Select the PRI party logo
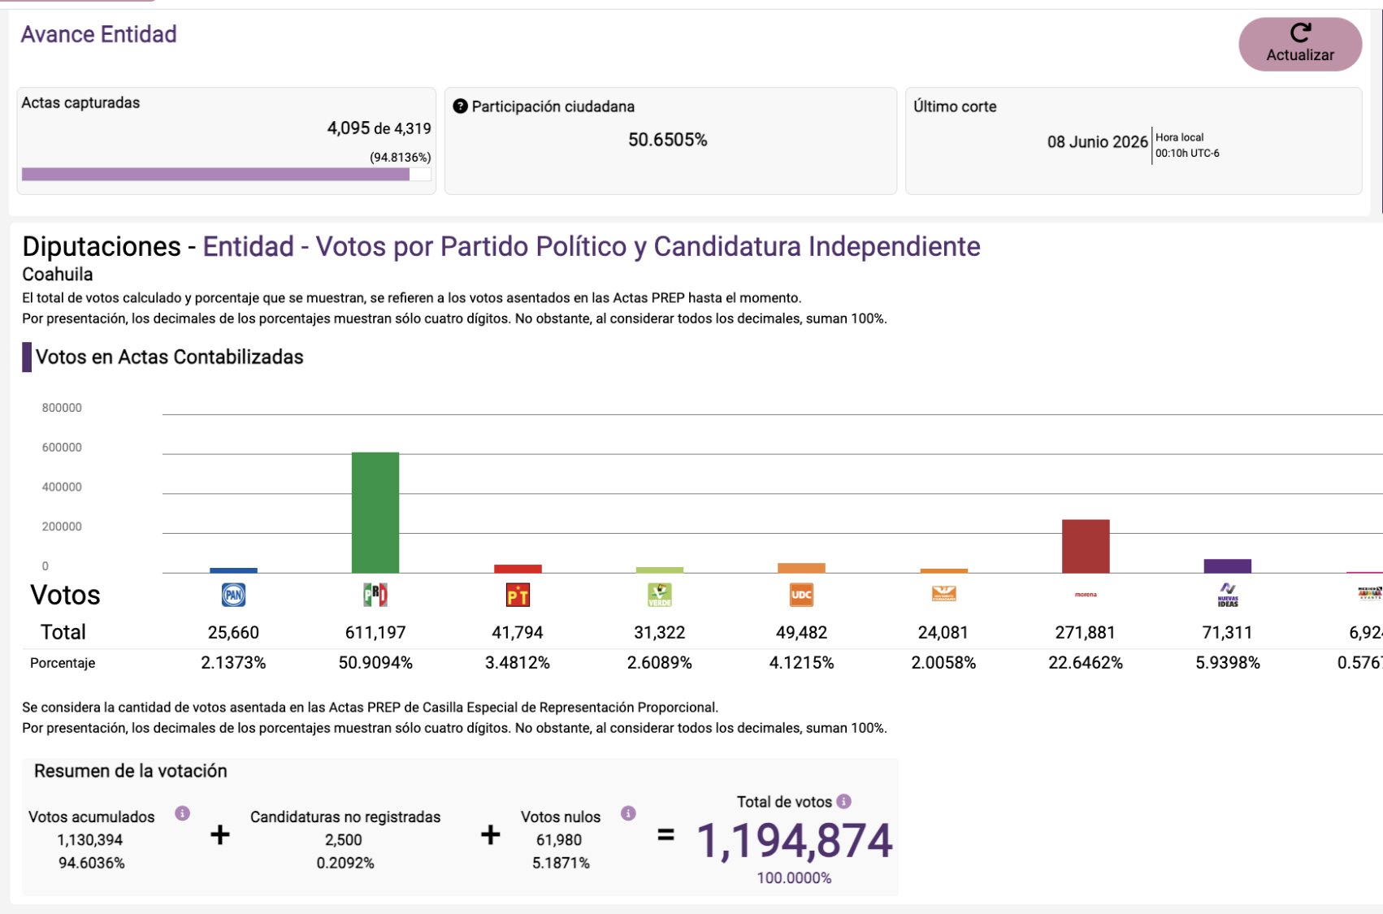The image size is (1383, 914). click(375, 596)
